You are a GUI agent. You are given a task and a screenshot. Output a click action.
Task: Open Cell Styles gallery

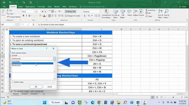point(123,14)
